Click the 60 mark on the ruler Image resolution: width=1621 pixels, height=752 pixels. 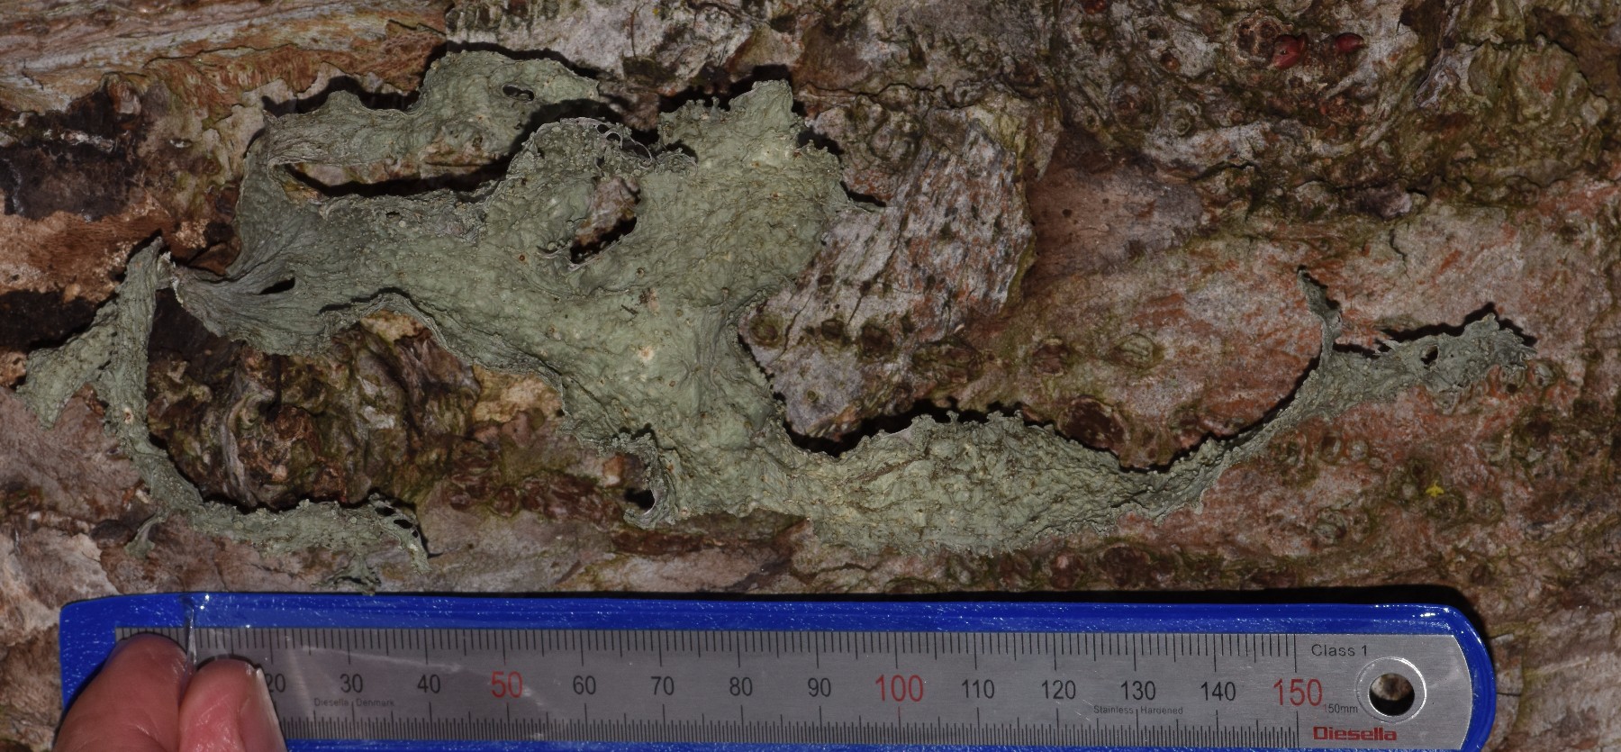(584, 686)
